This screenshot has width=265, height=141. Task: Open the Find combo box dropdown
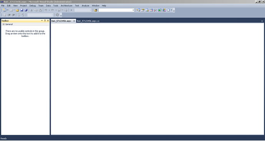click(x=133, y=10)
